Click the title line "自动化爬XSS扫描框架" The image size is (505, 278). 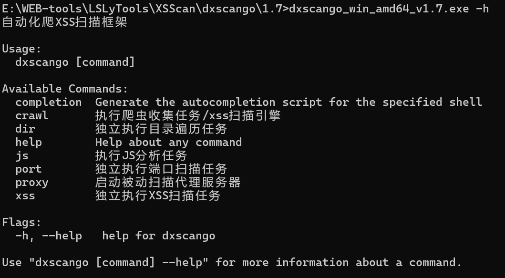point(65,22)
